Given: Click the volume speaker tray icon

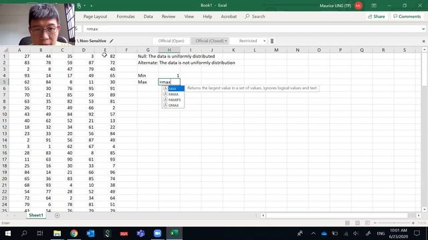Looking at the screenshot, I should click(x=356, y=233).
